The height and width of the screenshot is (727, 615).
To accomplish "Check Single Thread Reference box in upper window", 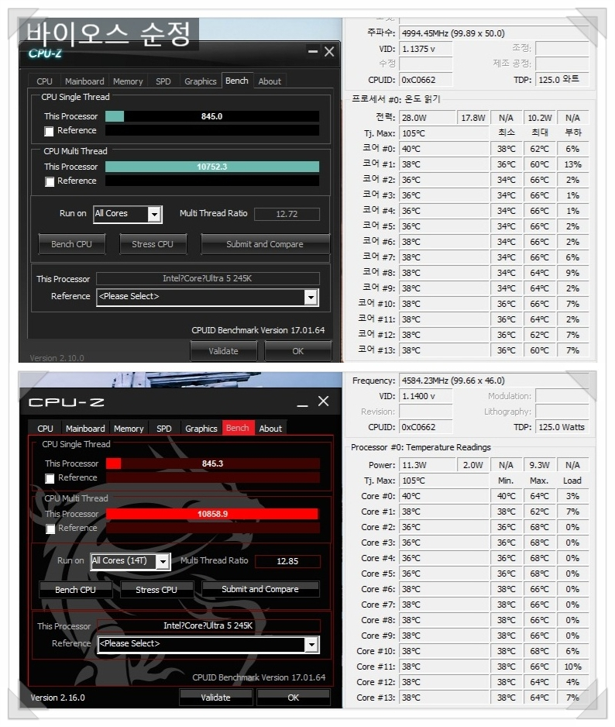I will (50, 132).
